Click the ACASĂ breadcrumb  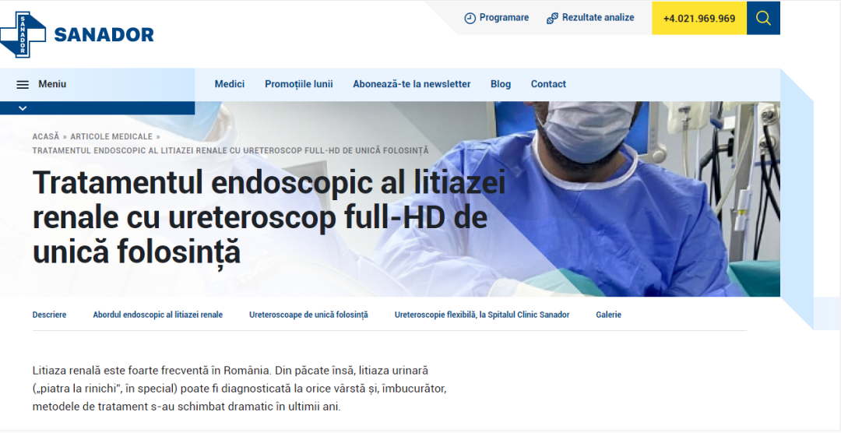(46, 137)
